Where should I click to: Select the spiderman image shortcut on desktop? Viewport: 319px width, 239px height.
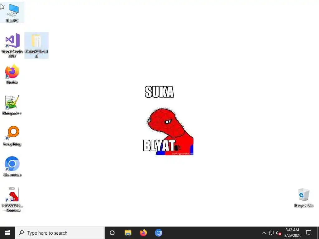[x=12, y=199]
